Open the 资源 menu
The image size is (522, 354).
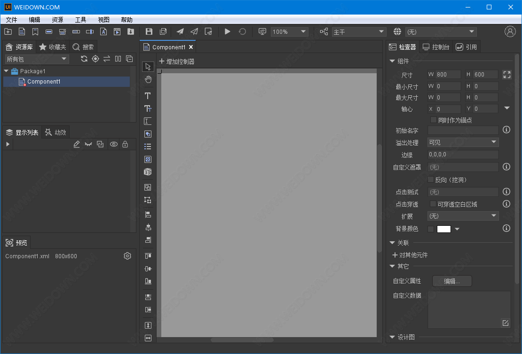[57, 20]
